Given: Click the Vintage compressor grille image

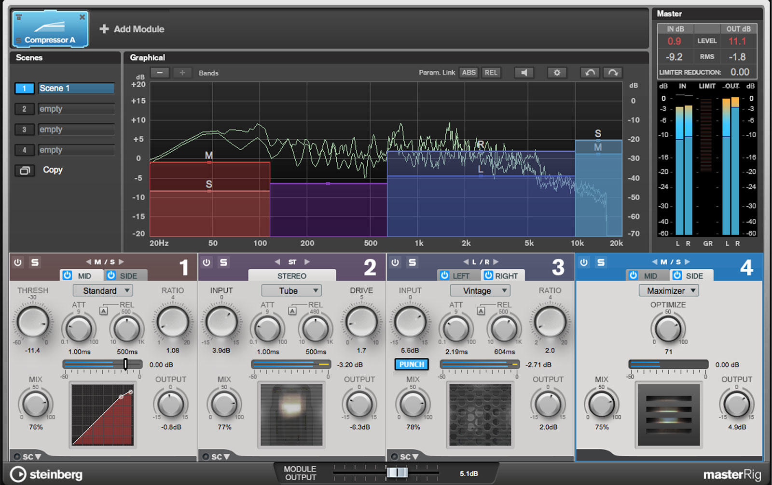Looking at the screenshot, I should point(480,414).
